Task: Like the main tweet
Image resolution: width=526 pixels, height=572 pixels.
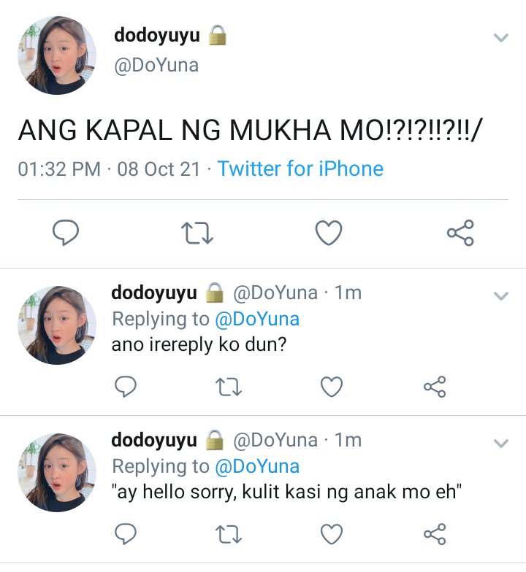Action: point(329,232)
